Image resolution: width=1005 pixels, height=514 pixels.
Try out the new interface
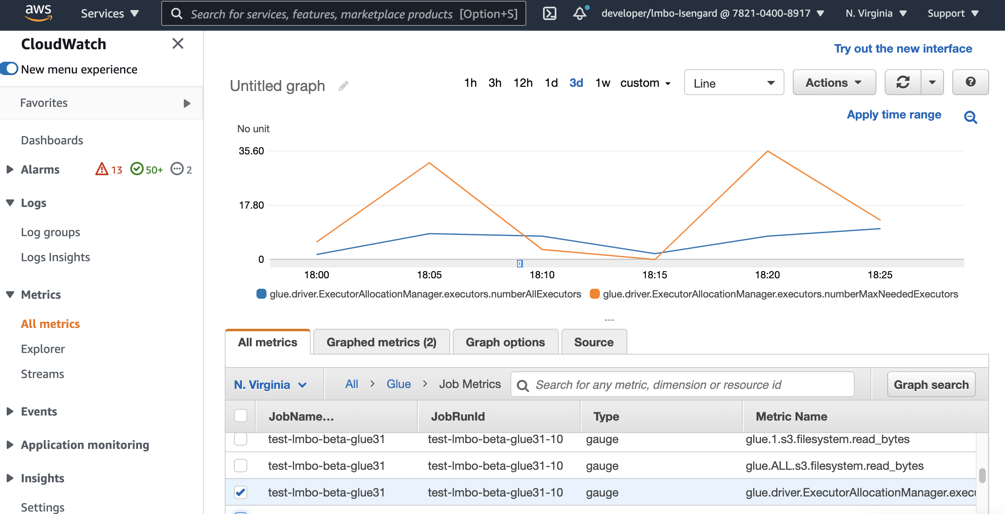pyautogui.click(x=902, y=48)
